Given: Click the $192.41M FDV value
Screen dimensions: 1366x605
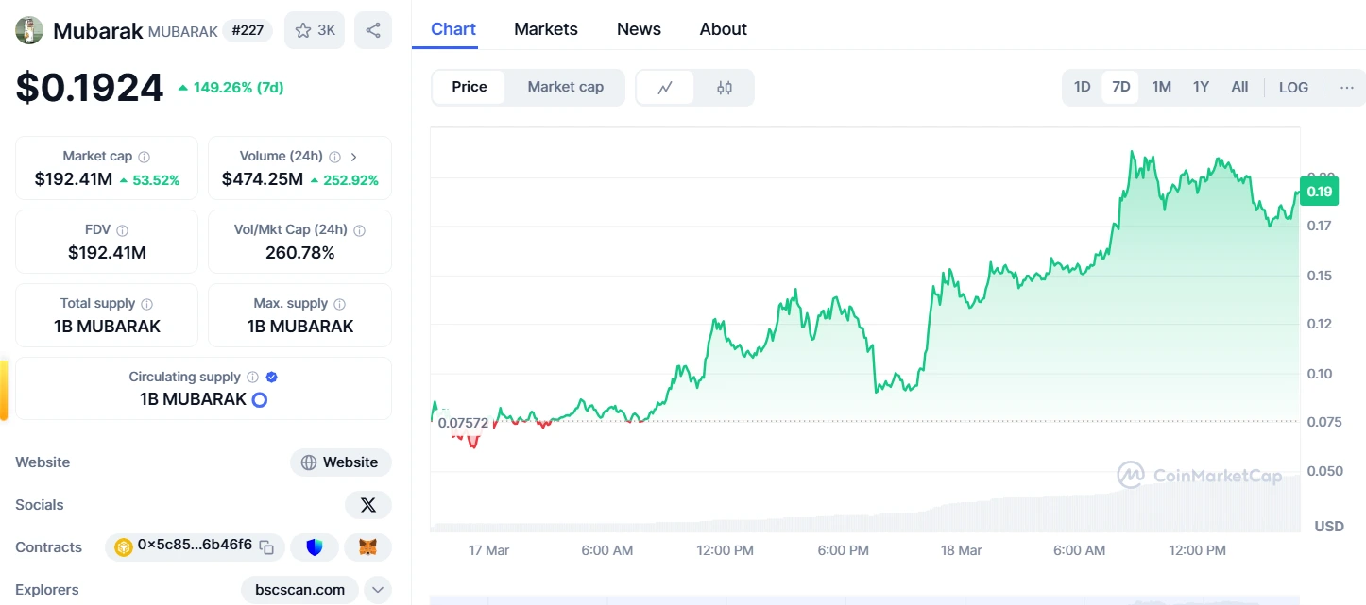Looking at the screenshot, I should (x=107, y=253).
